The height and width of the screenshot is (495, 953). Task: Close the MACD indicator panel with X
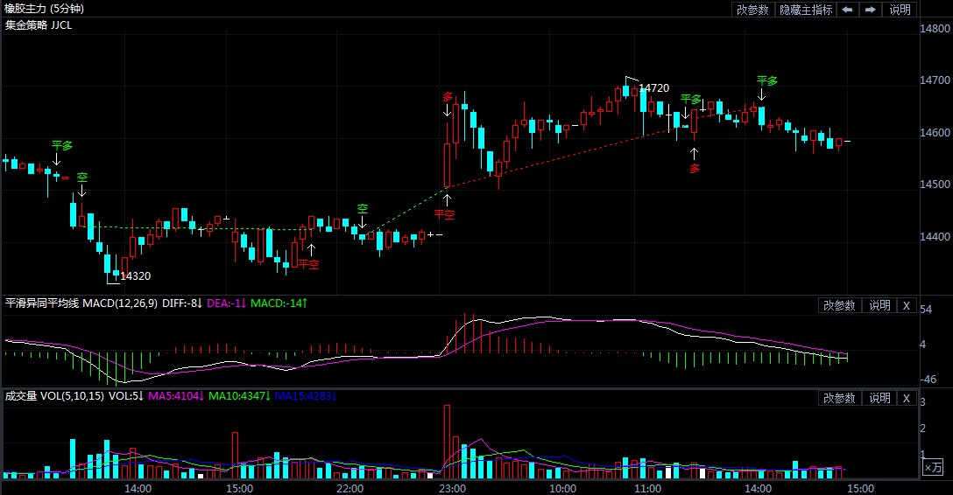click(x=907, y=306)
